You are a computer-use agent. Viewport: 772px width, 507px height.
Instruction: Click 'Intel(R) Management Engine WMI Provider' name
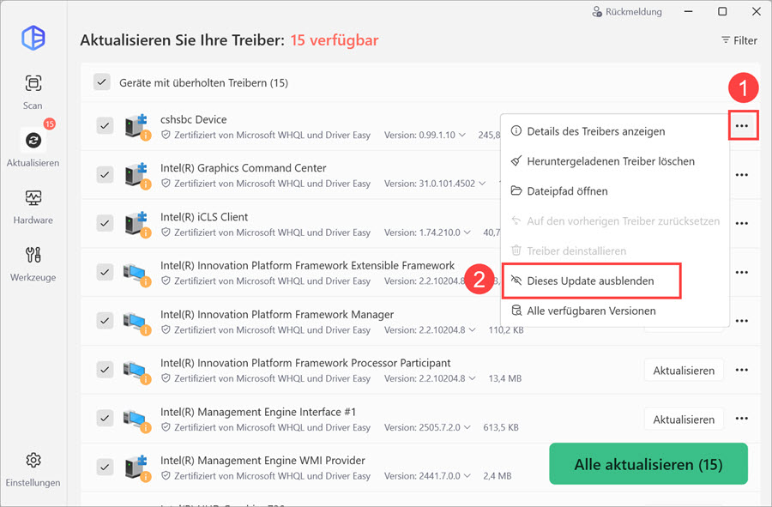[x=262, y=460]
